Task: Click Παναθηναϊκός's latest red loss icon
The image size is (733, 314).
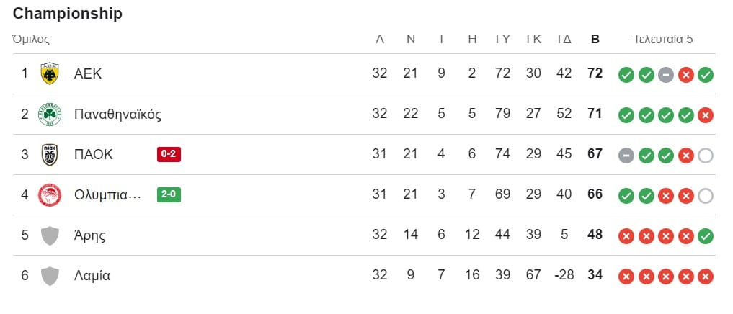Action: (706, 115)
